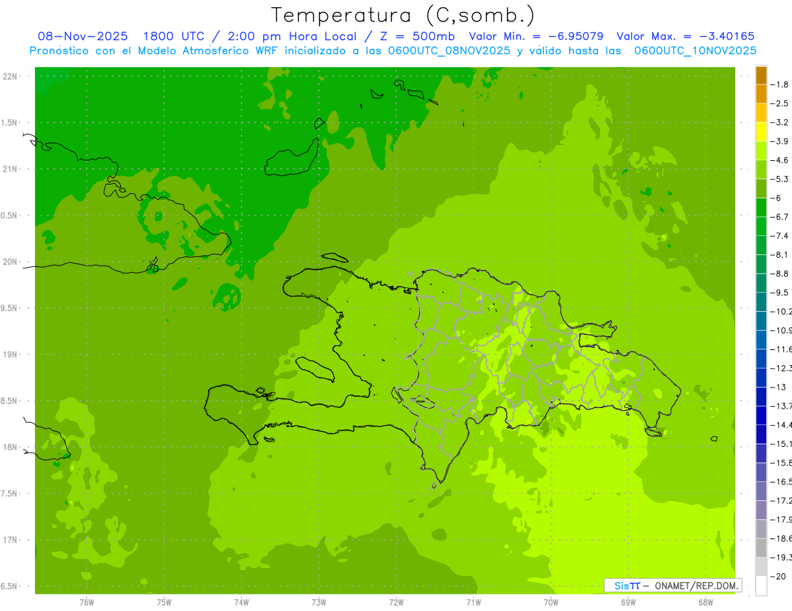The height and width of the screenshot is (611, 792).
Task: Pick the yellow swatch between -3.2 and -3.9
Action: tap(761, 132)
